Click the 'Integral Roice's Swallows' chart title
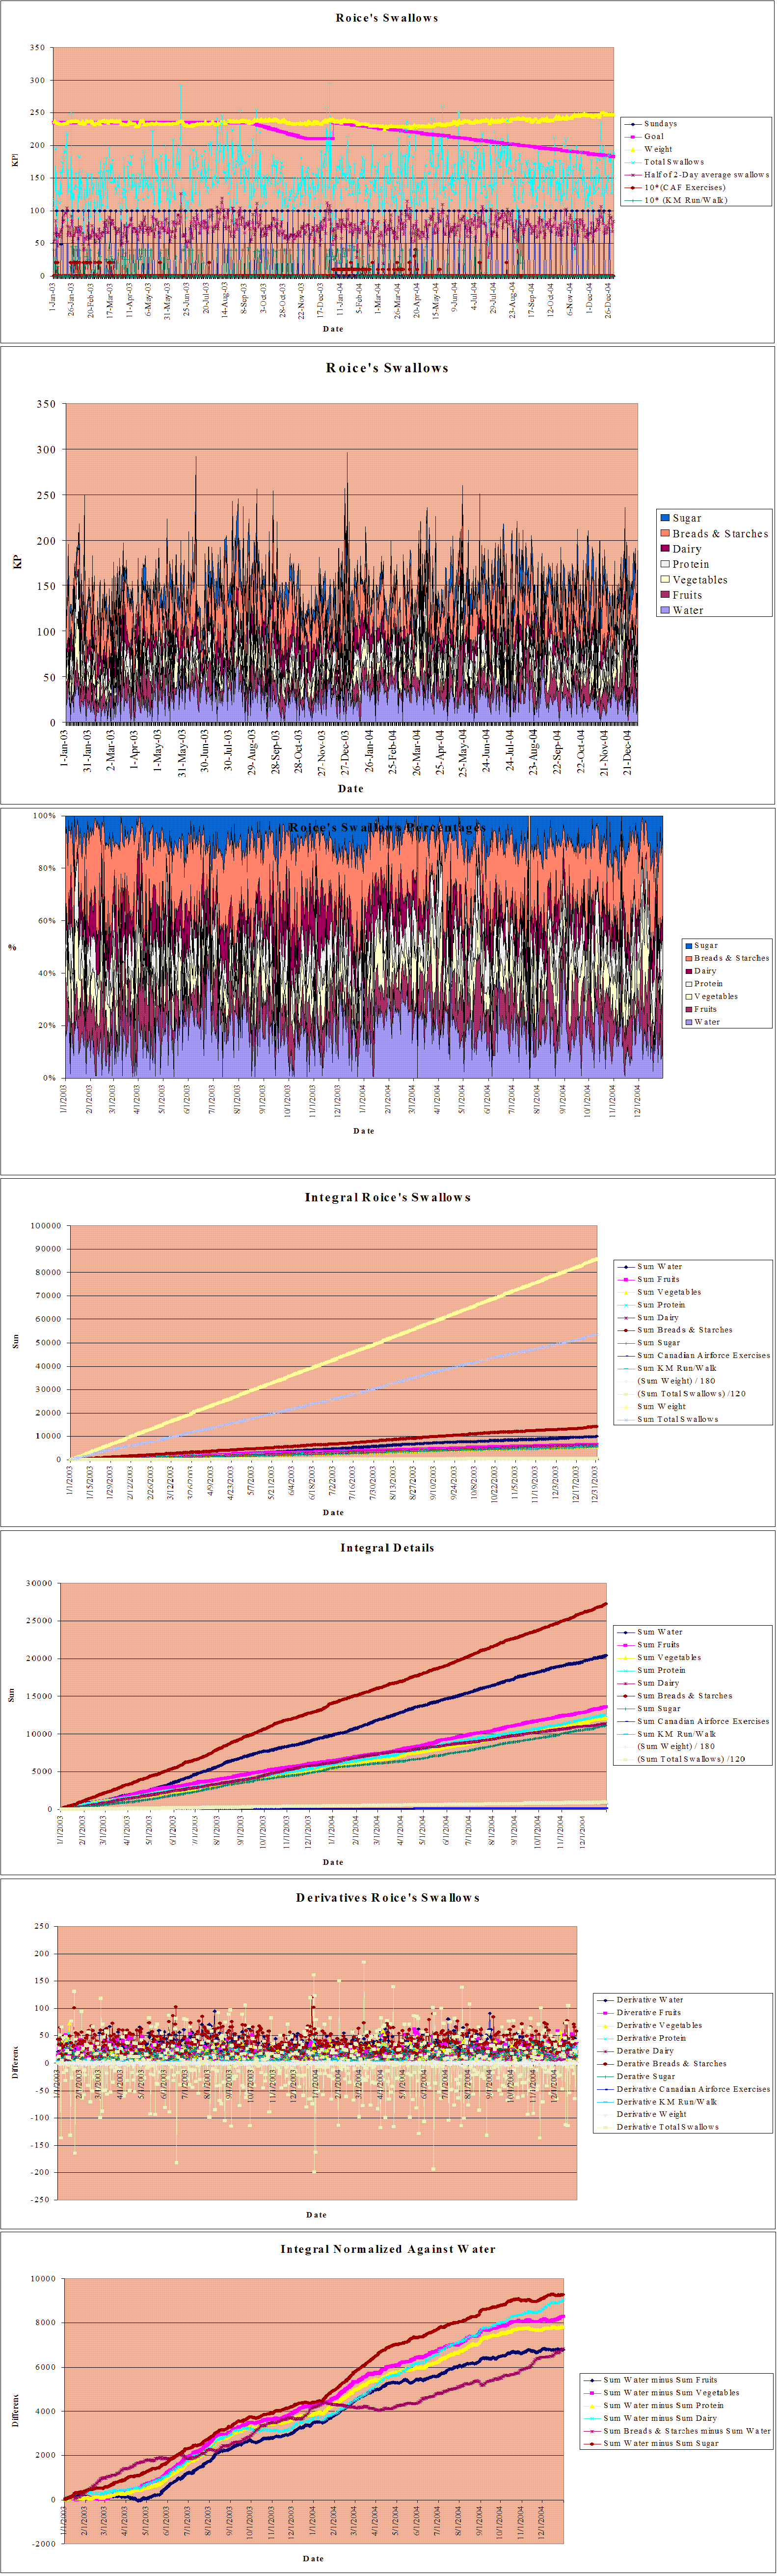This screenshot has width=777, height=2576. (x=387, y=1197)
